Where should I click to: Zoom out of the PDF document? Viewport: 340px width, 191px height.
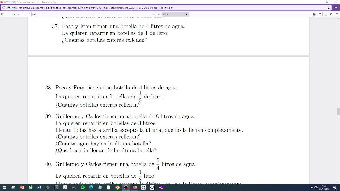[154, 14]
